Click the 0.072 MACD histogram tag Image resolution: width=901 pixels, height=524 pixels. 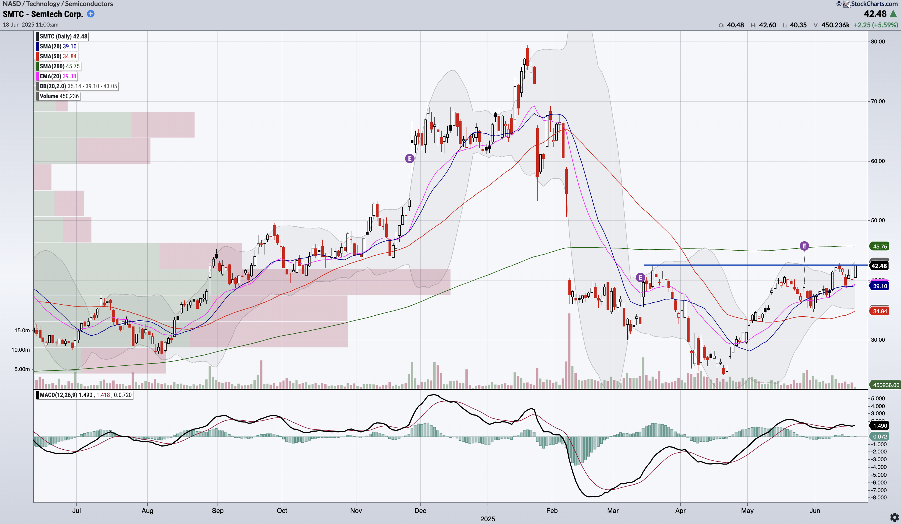coord(879,436)
